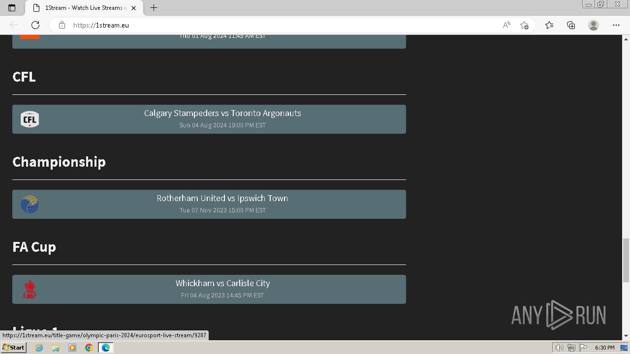Open the Windows Start menu
The image size is (630, 354).
click(13, 348)
